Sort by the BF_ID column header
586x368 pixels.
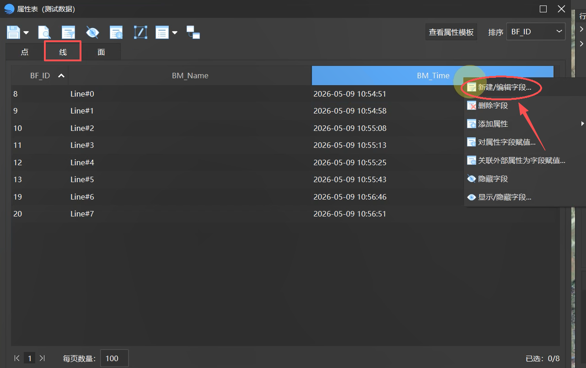tap(40, 76)
